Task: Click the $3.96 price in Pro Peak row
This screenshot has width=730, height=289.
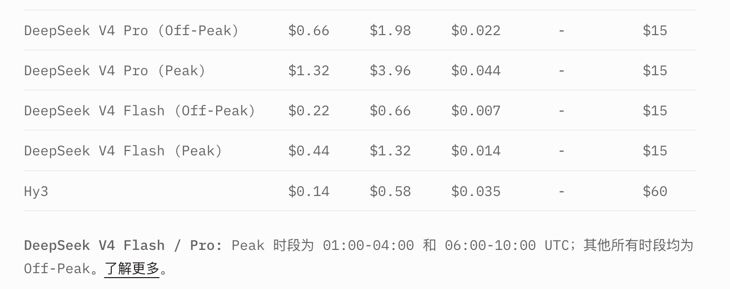Action: 390,71
